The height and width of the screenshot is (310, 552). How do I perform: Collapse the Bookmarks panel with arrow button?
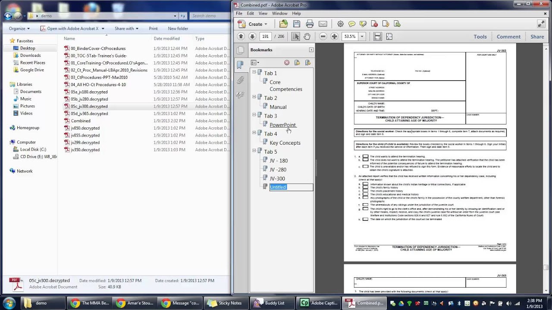[311, 50]
